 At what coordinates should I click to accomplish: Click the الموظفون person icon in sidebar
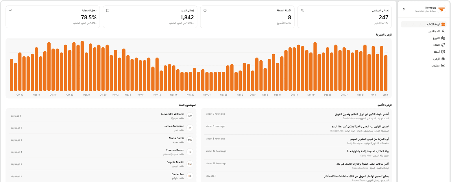click(x=443, y=31)
